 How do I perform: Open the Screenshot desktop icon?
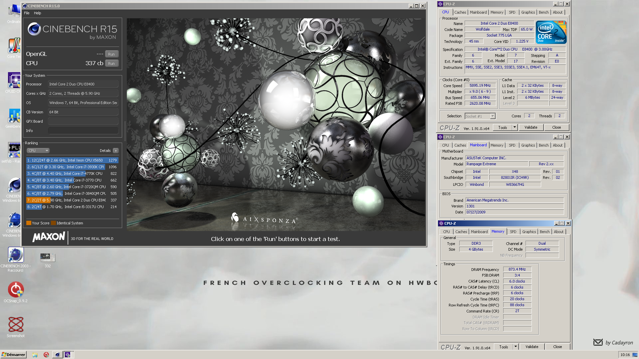[x=16, y=327]
